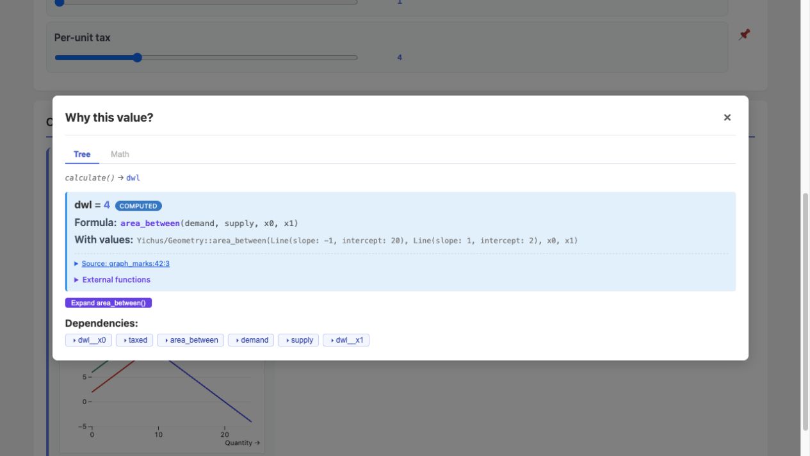Click the dwl link in the breadcrumb
Viewport: 810px width, 456px height.
point(133,177)
